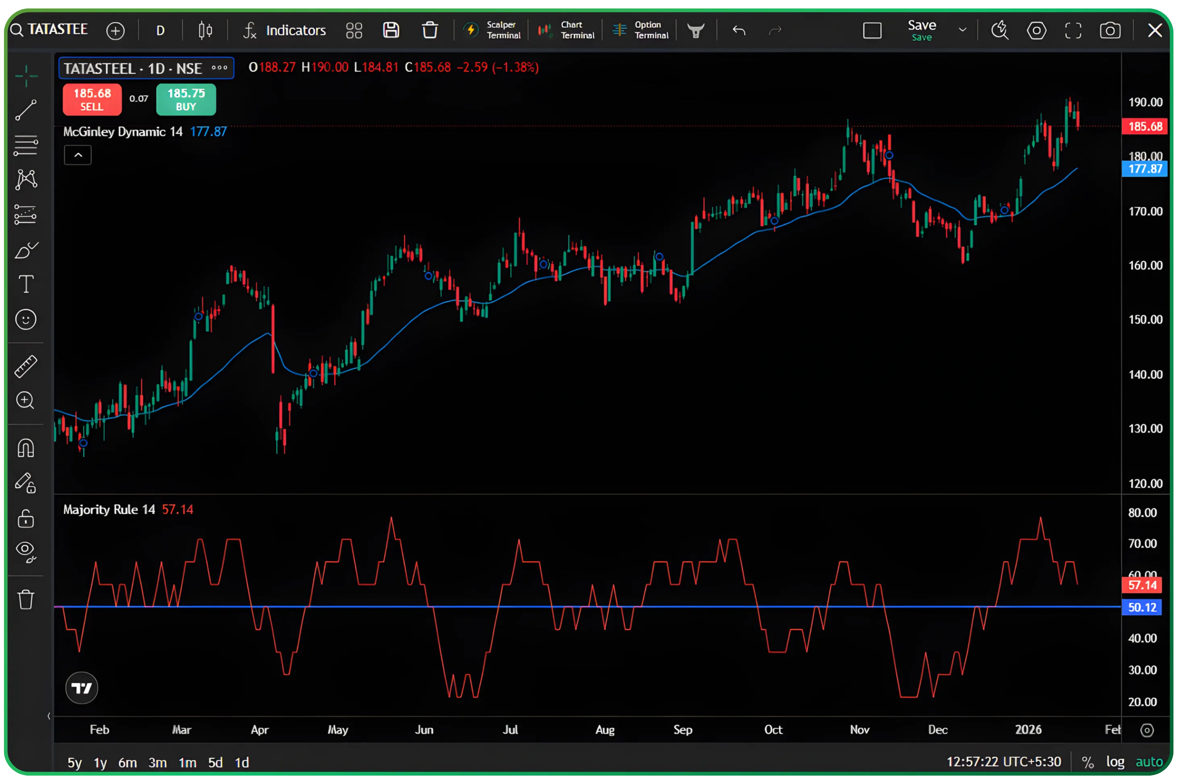Open the D timeframe interval selector
This screenshot has width=1177, height=778.
click(x=160, y=31)
